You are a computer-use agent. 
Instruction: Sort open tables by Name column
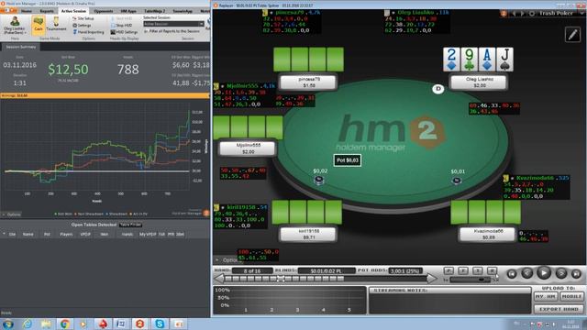click(28, 235)
